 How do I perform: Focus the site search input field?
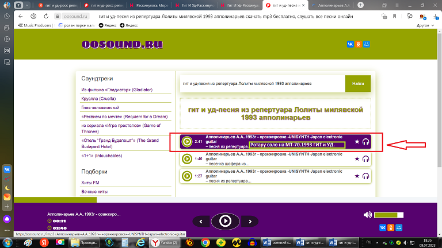262,83
